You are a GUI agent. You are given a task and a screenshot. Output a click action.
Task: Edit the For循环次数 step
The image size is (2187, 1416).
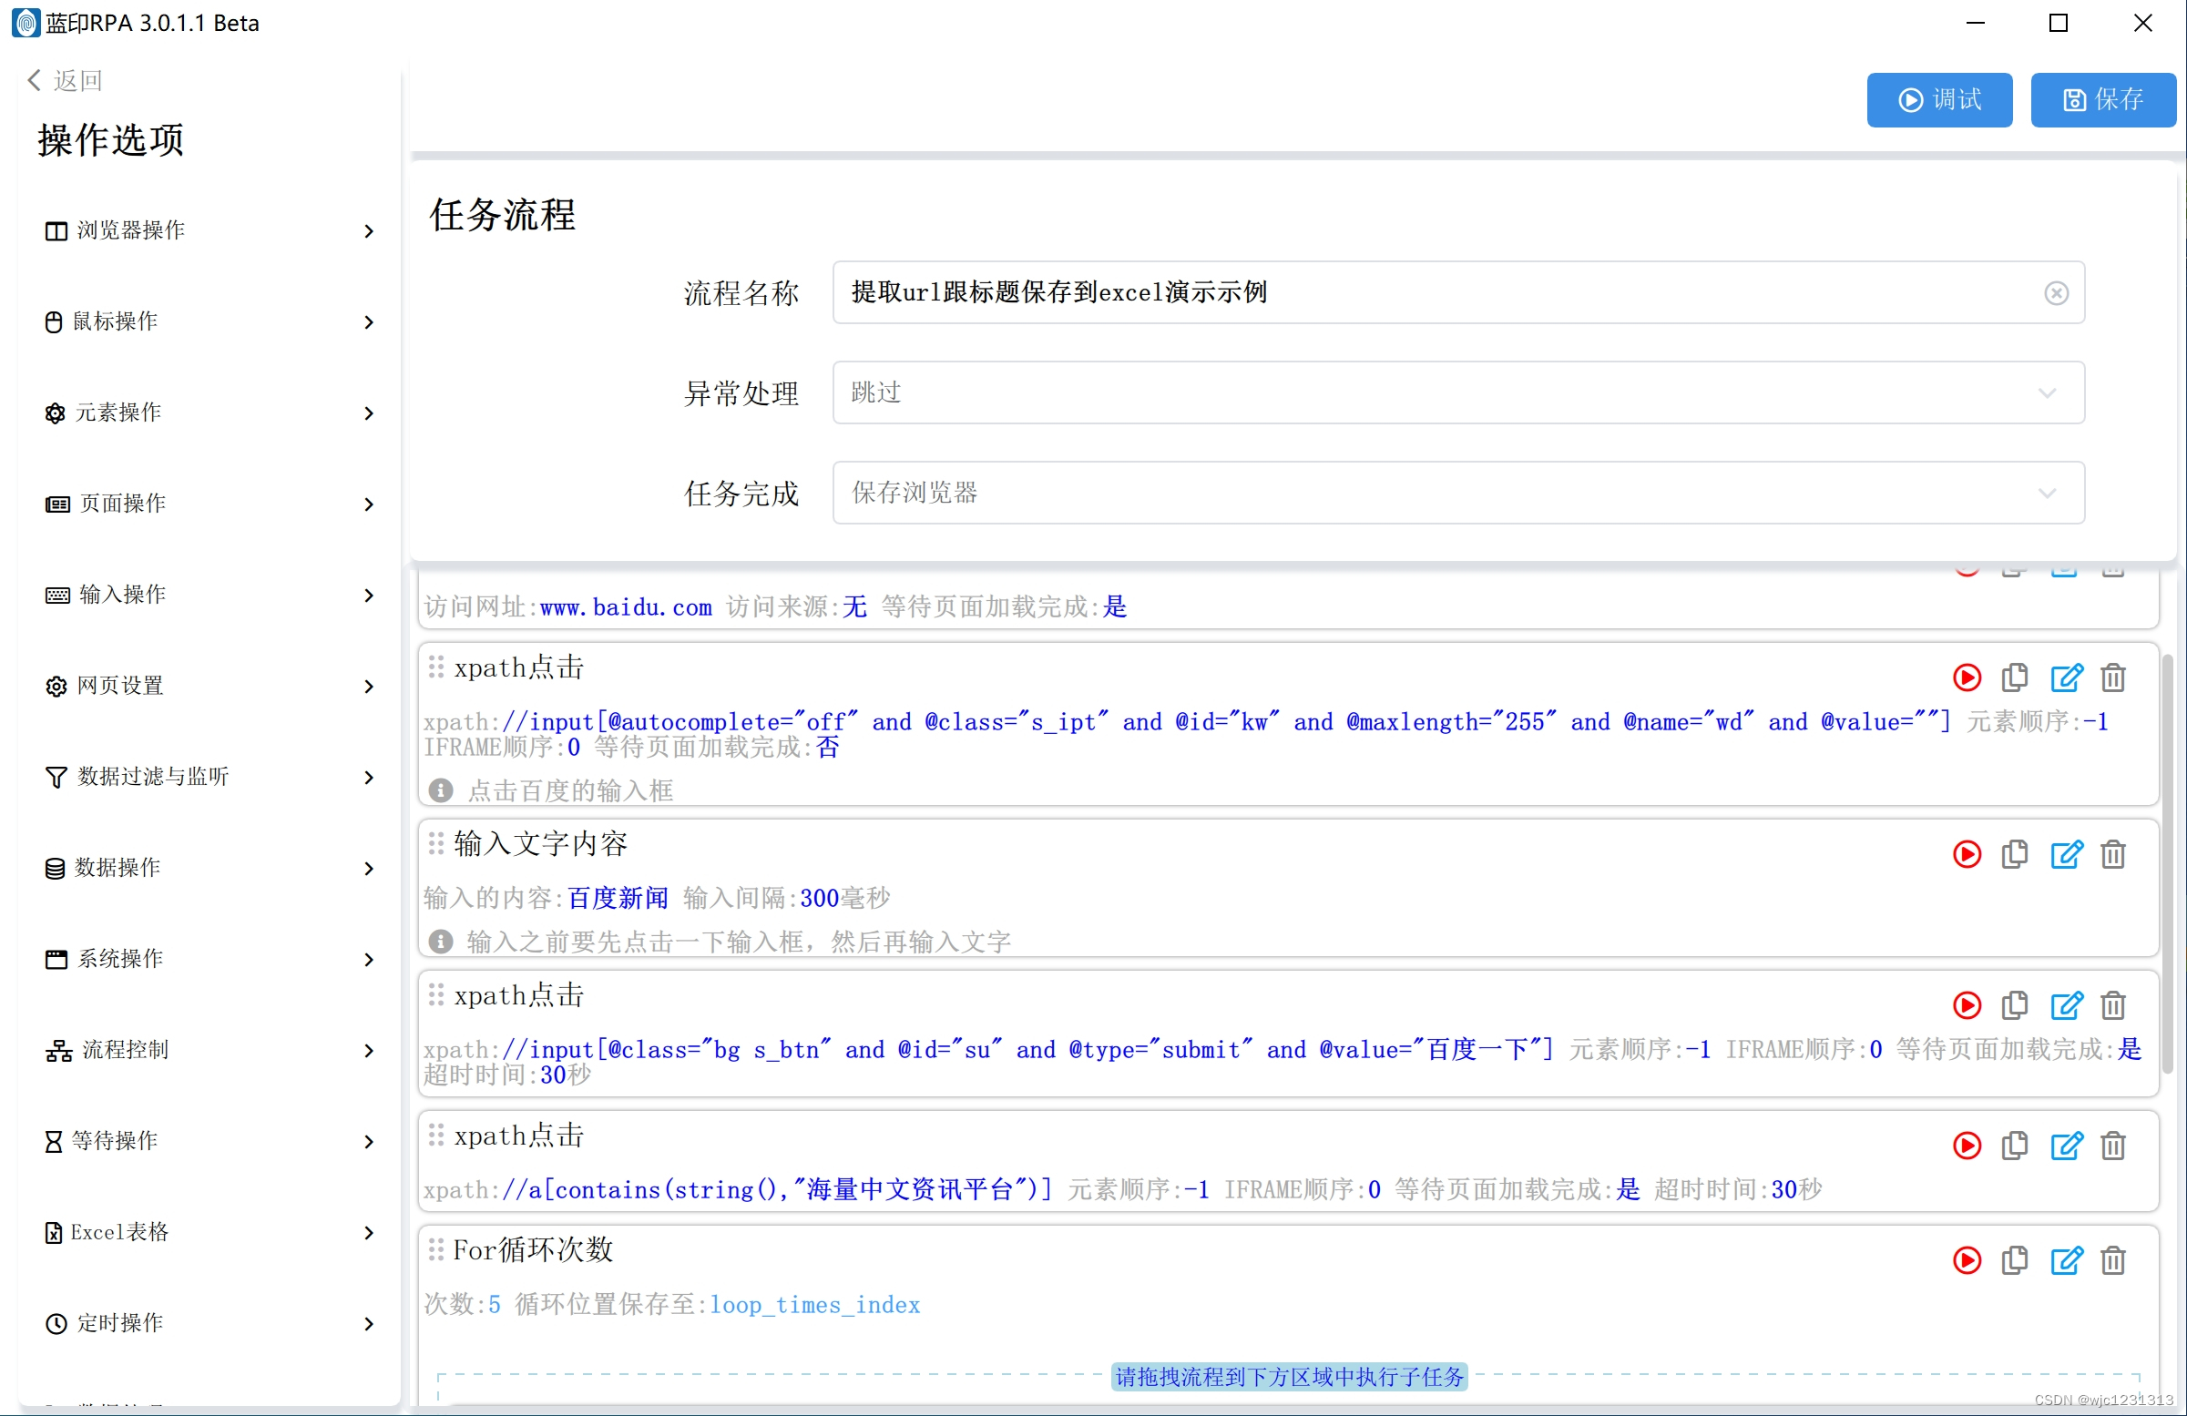tap(2066, 1259)
